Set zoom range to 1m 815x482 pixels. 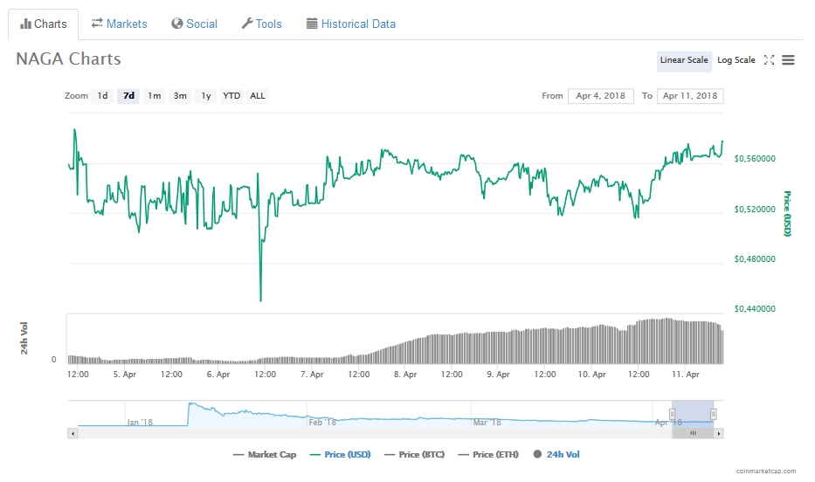point(155,96)
